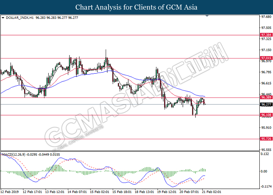Click the MACD 0.00 zero level value
Screen dimensions: 273x195
264,171
